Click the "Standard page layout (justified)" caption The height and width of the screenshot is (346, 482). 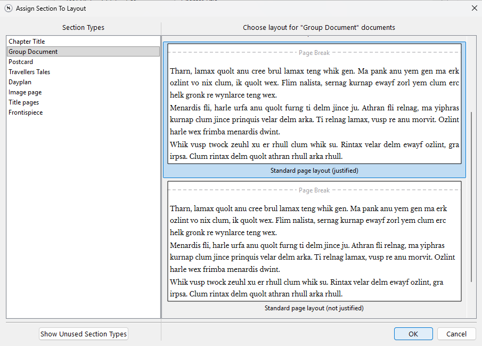coord(314,171)
